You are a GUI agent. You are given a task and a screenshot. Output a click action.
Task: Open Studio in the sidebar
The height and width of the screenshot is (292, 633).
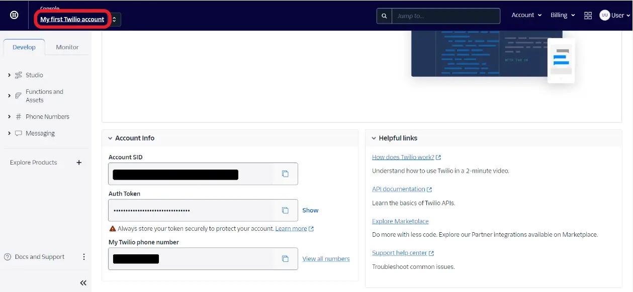pos(34,75)
